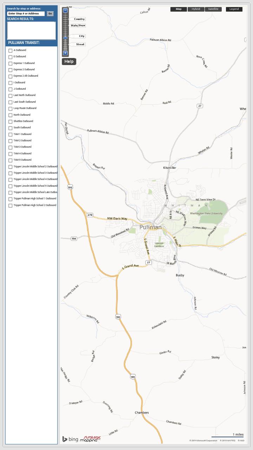Open the Help button

pyautogui.click(x=69, y=62)
